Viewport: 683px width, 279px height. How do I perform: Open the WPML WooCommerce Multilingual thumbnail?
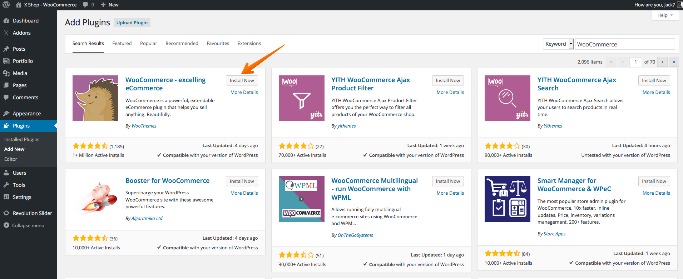coord(302,199)
